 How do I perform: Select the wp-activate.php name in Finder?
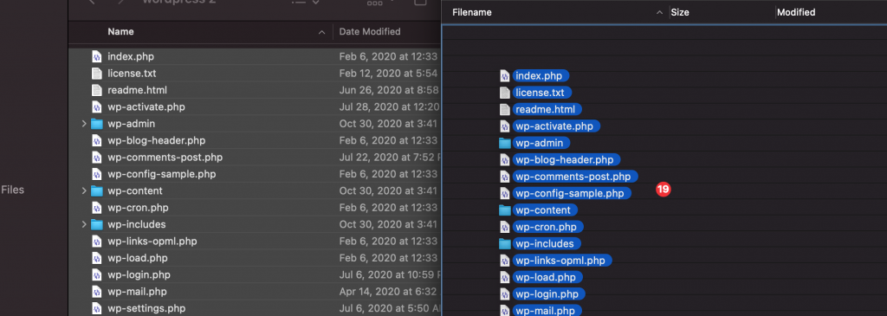pyautogui.click(x=146, y=106)
